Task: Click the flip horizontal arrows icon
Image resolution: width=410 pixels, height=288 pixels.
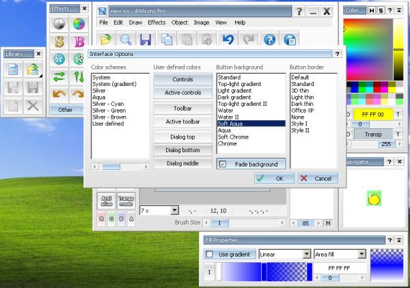Action: tap(59, 76)
